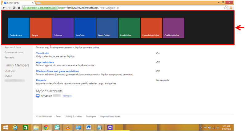Viewport: 245px width, 131px height.
Task: Select Child User under Family Members
Action: click(10, 71)
